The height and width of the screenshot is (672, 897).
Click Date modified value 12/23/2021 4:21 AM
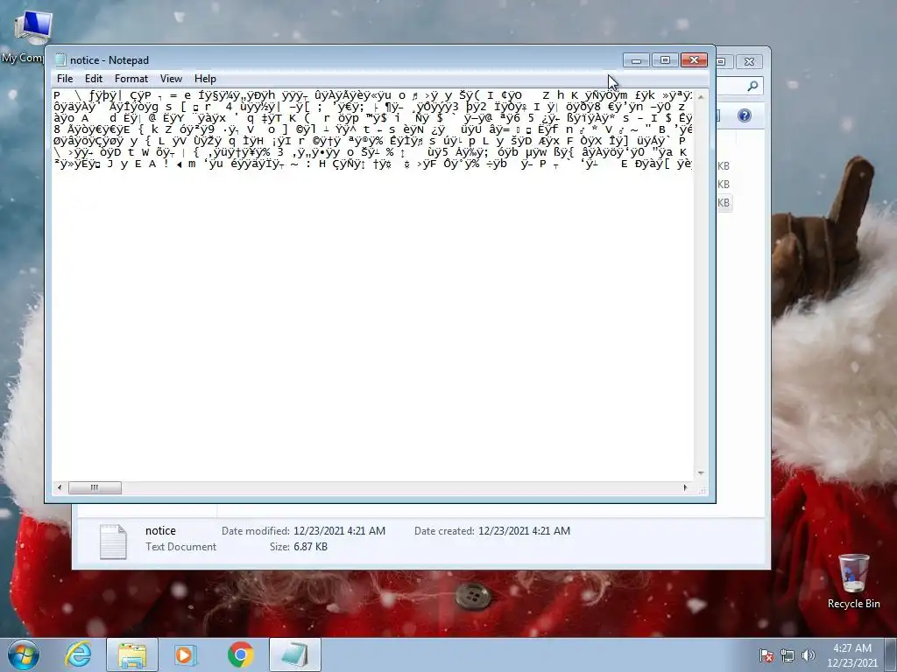pos(339,531)
